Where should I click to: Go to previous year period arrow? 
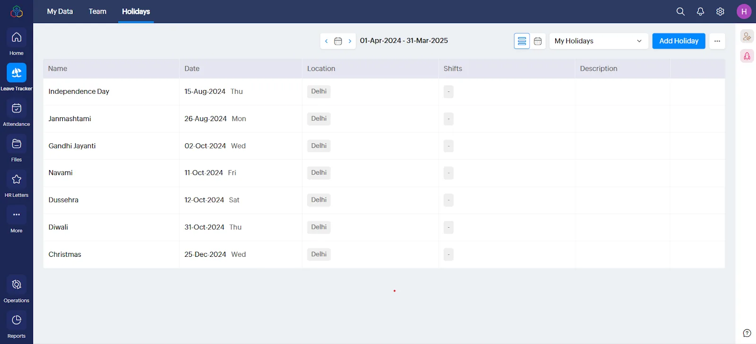326,41
